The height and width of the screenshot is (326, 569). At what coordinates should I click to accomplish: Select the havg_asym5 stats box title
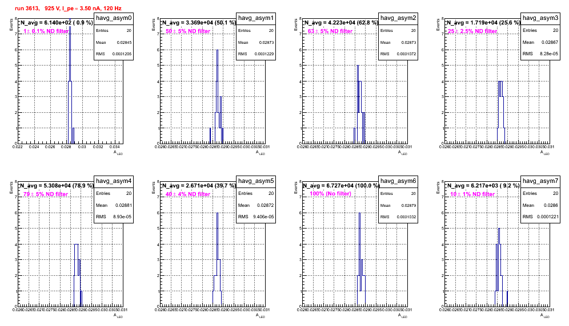pos(256,181)
